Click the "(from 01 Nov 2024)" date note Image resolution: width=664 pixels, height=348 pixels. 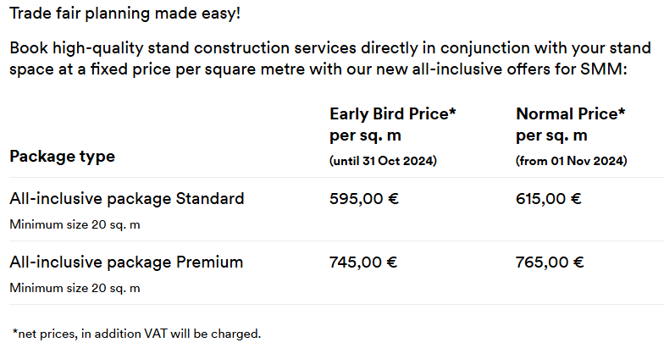coord(571,160)
